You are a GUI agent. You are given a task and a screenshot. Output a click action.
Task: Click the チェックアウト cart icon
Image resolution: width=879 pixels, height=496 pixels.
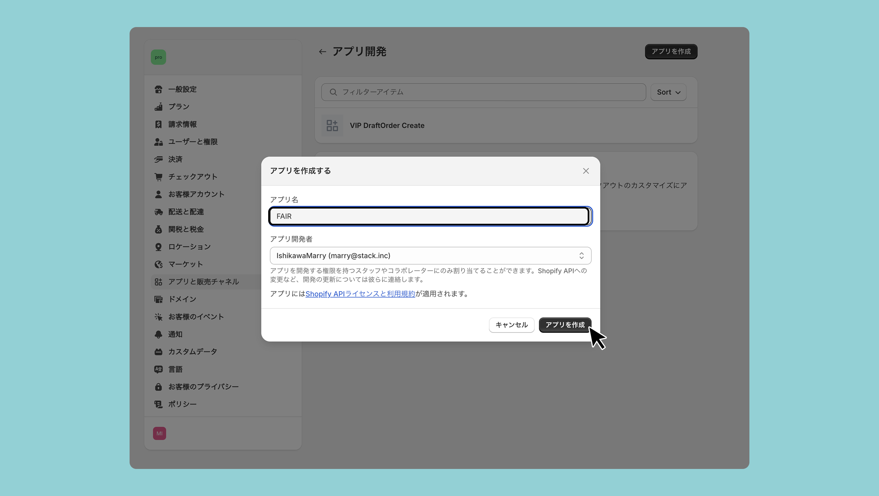click(x=158, y=177)
